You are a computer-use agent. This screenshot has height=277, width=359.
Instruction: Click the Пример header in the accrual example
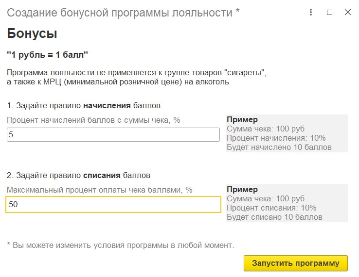click(x=242, y=119)
